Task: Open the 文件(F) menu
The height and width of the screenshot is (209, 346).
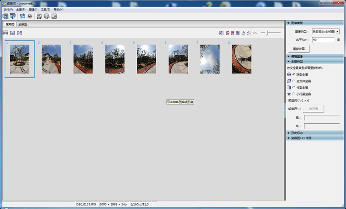Action: (x=9, y=9)
